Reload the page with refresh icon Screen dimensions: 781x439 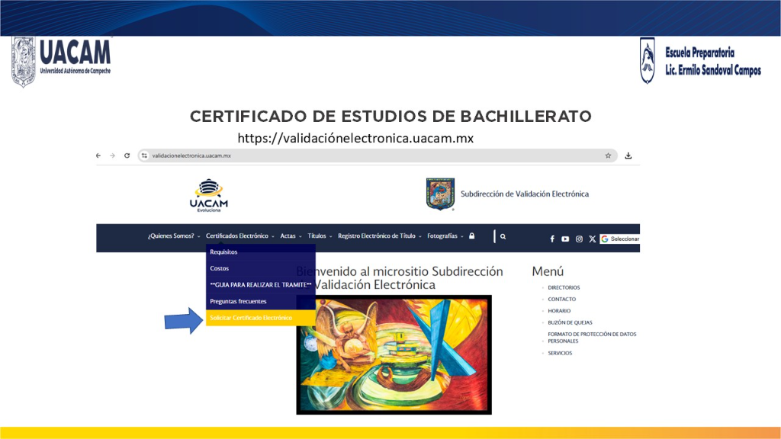point(127,155)
